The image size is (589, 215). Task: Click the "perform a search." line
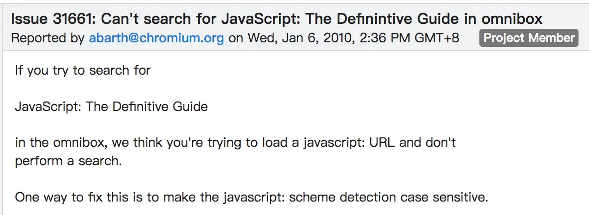pos(68,161)
